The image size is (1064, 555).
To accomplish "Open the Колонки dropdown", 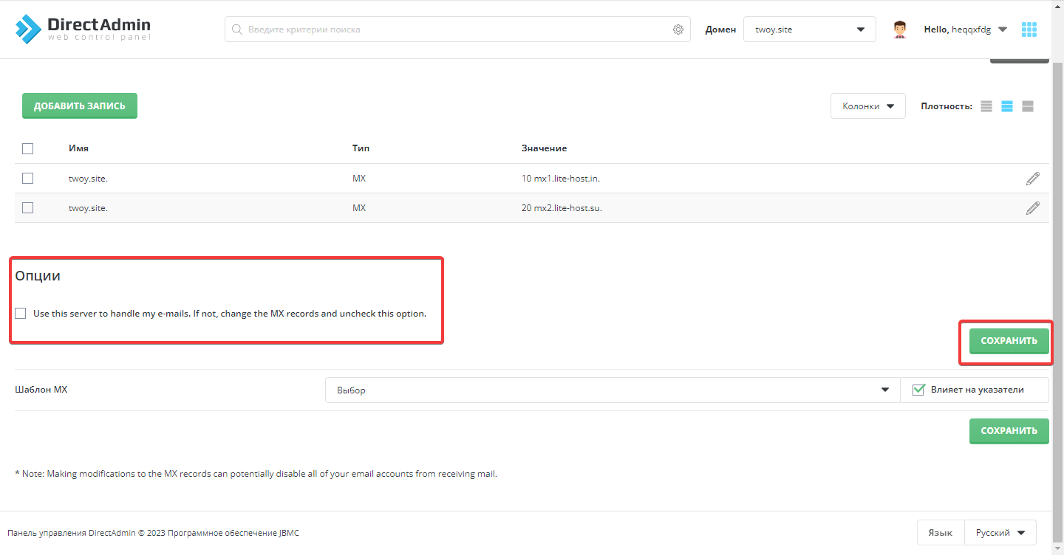I will [x=868, y=106].
